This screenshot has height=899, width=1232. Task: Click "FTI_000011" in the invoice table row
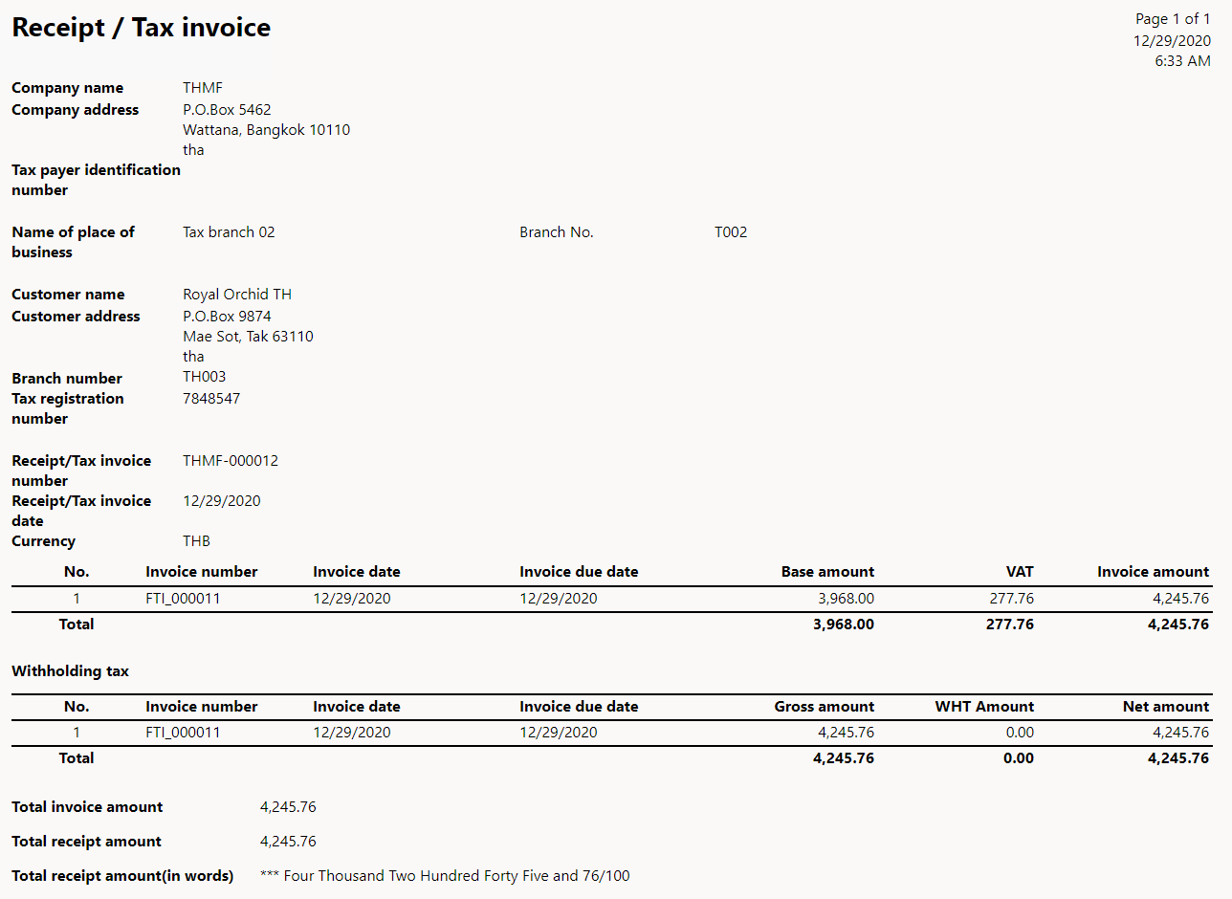pos(183,600)
